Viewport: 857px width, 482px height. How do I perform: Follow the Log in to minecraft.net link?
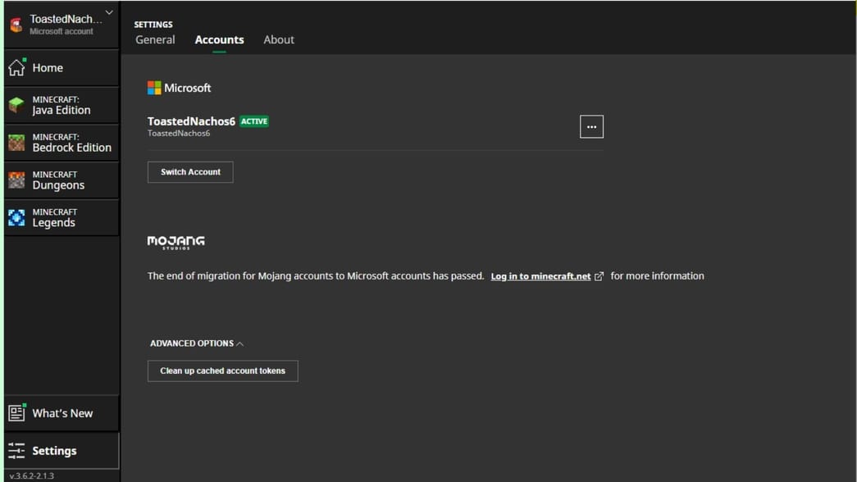coord(541,276)
